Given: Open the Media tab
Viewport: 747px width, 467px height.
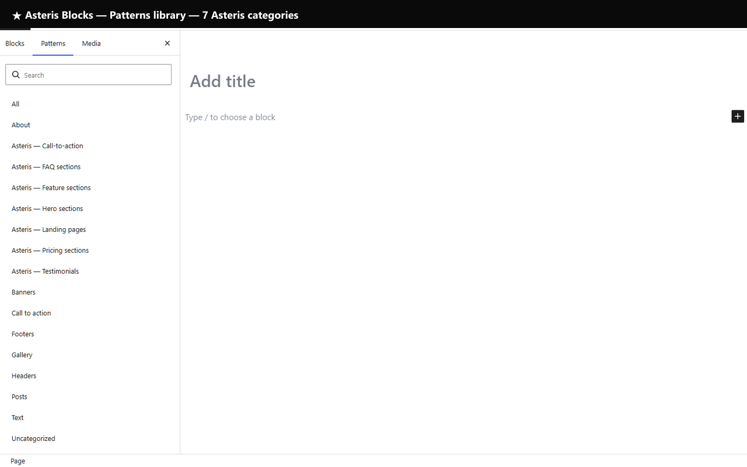Looking at the screenshot, I should (x=91, y=43).
